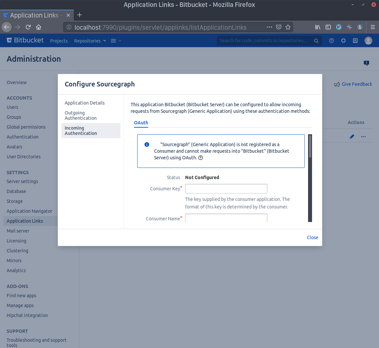Click the Bitbucket logo in the header

[x=25, y=40]
